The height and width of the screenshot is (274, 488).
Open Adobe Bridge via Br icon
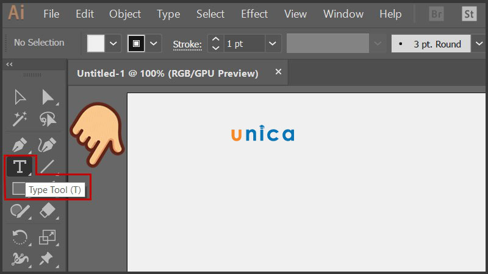(x=436, y=14)
